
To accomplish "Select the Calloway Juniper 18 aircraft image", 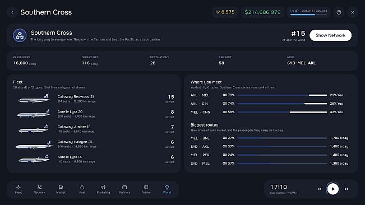I will [x=34, y=129].
